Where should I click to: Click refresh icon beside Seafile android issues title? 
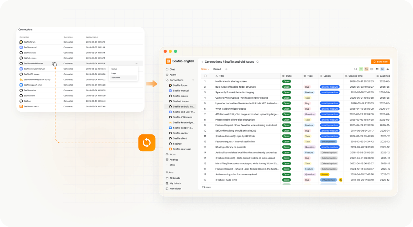coord(258,62)
